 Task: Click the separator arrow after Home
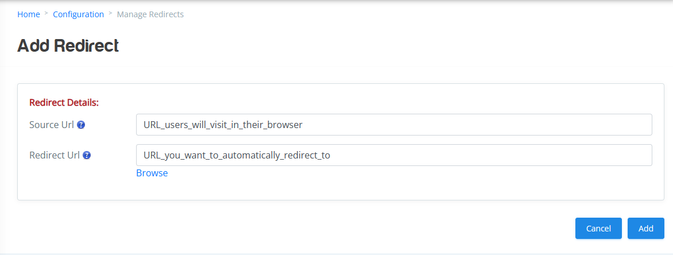coord(47,13)
